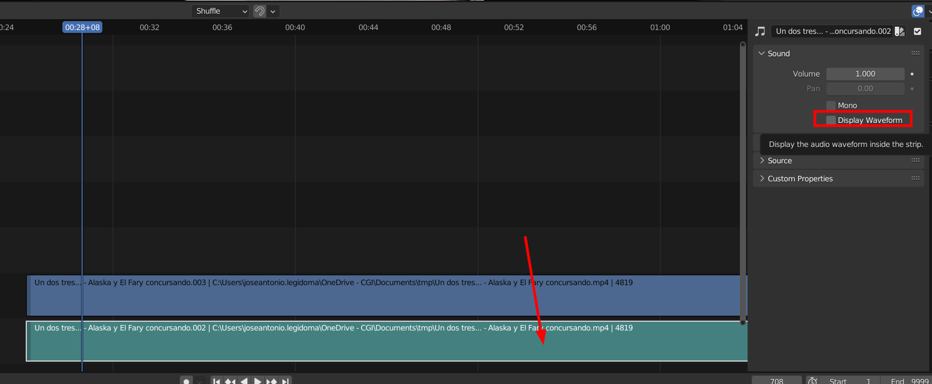Jump to the start frame
This screenshot has height=384, width=932.
[217, 381]
